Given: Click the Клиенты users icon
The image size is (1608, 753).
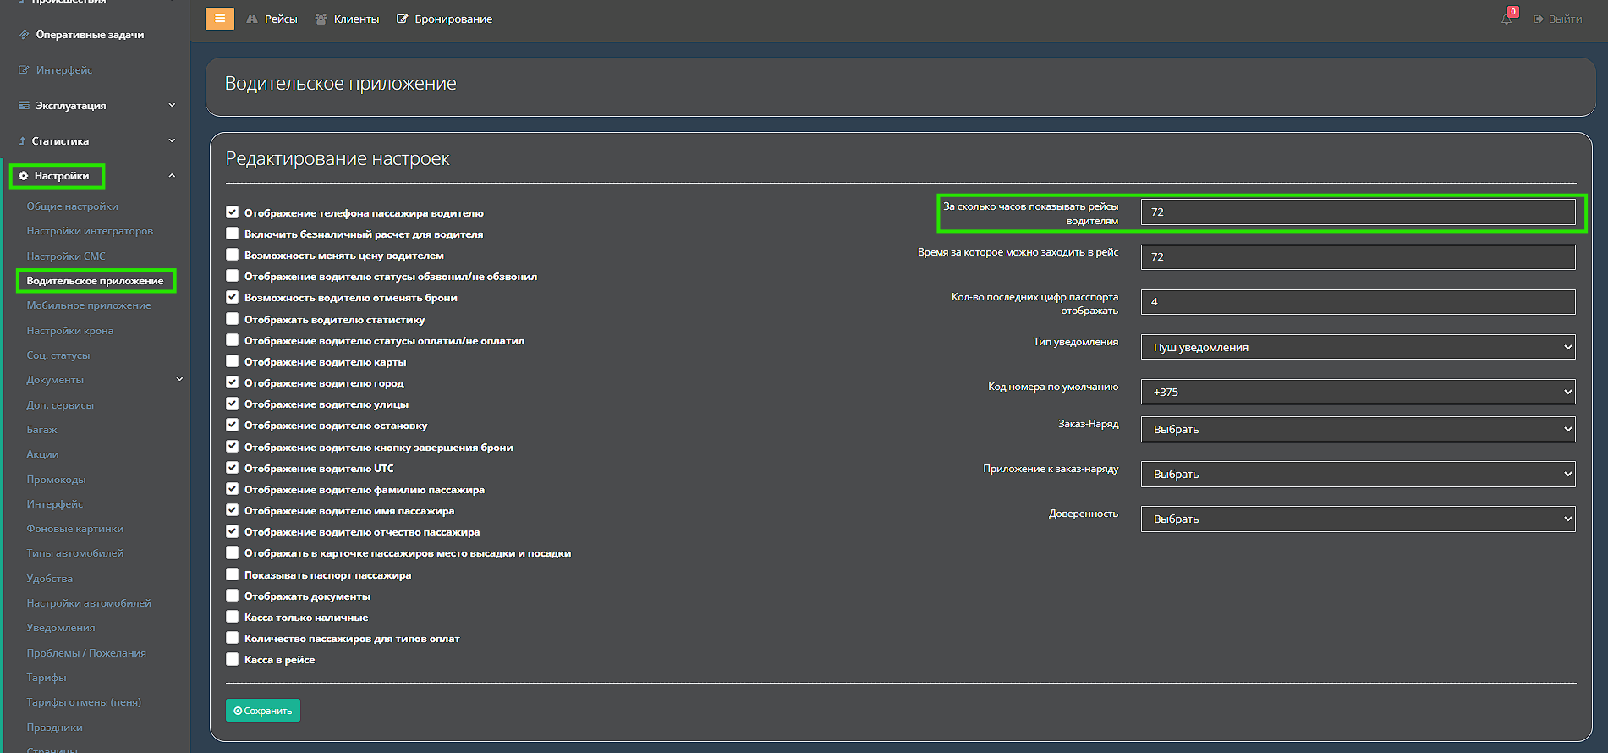Looking at the screenshot, I should coord(321,19).
